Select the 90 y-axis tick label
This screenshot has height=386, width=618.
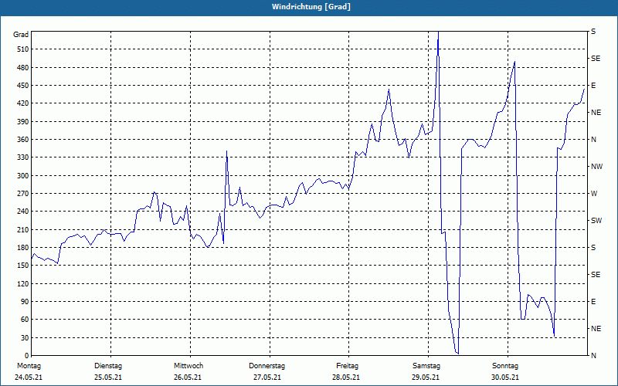pyautogui.click(x=25, y=302)
